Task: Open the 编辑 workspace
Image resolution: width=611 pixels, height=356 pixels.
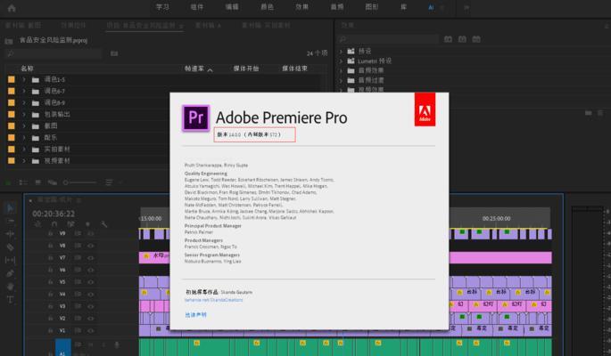Action: pos(232,7)
